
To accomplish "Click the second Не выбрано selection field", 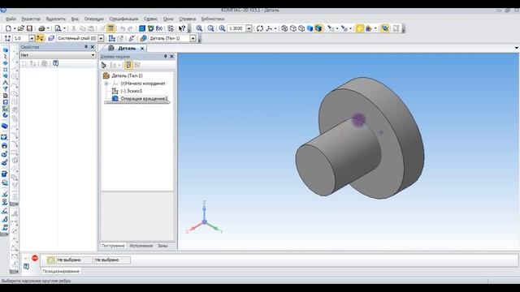I will 112,260.
